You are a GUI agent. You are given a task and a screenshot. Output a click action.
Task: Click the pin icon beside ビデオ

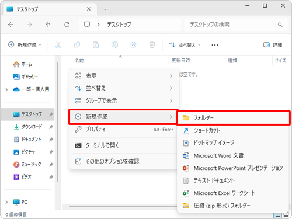[x=51, y=177]
